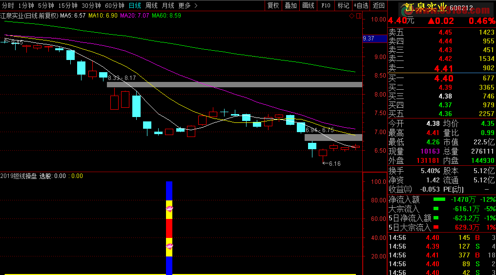Click the lower lips signal icon

[x=169, y=246]
